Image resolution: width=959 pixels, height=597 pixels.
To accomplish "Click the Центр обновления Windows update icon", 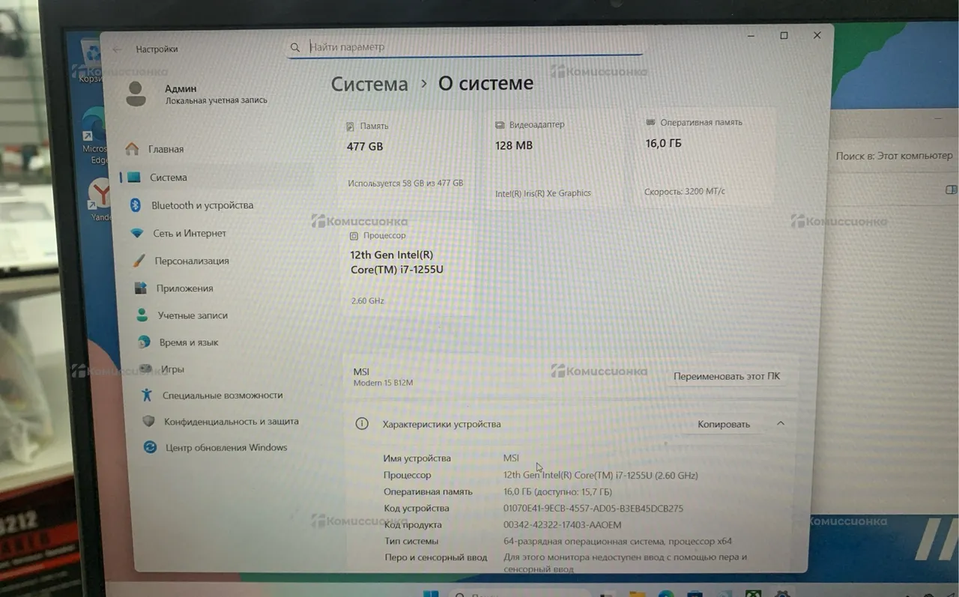I will (151, 447).
